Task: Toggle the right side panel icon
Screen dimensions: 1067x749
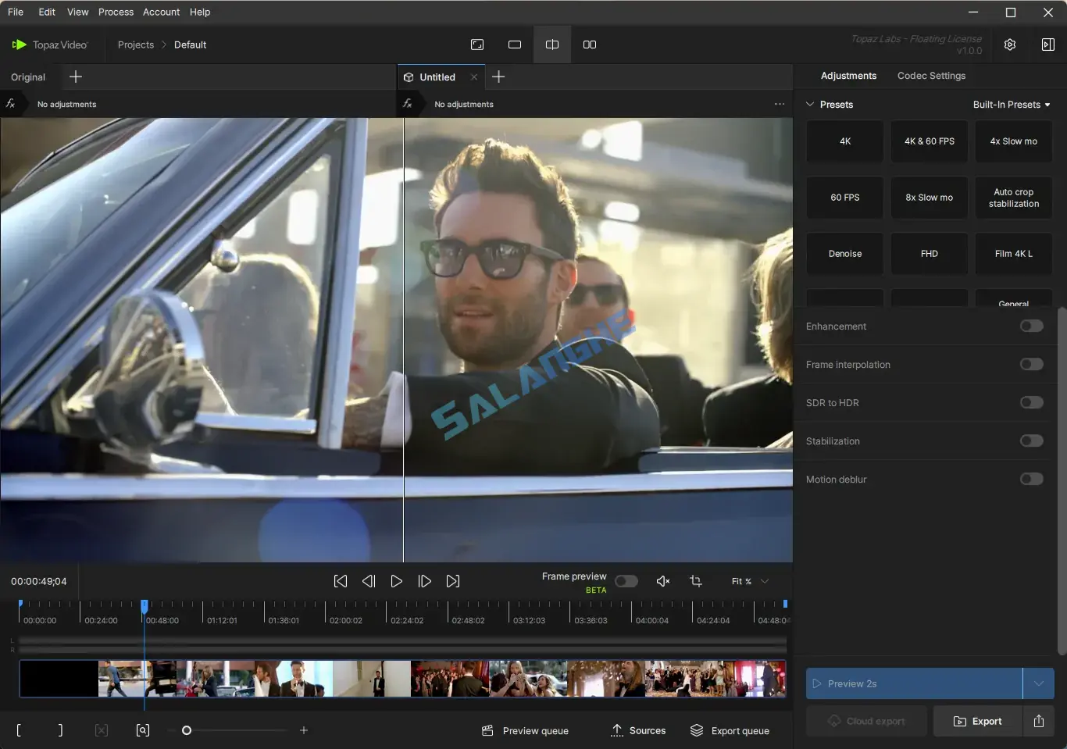Action: pos(1047,45)
